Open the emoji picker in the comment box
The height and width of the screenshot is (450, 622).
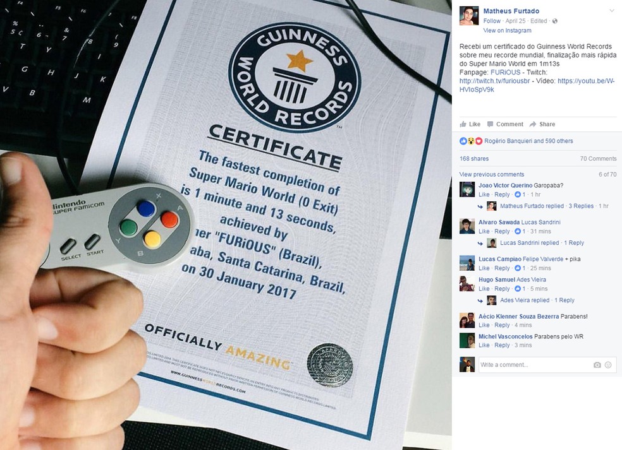608,365
